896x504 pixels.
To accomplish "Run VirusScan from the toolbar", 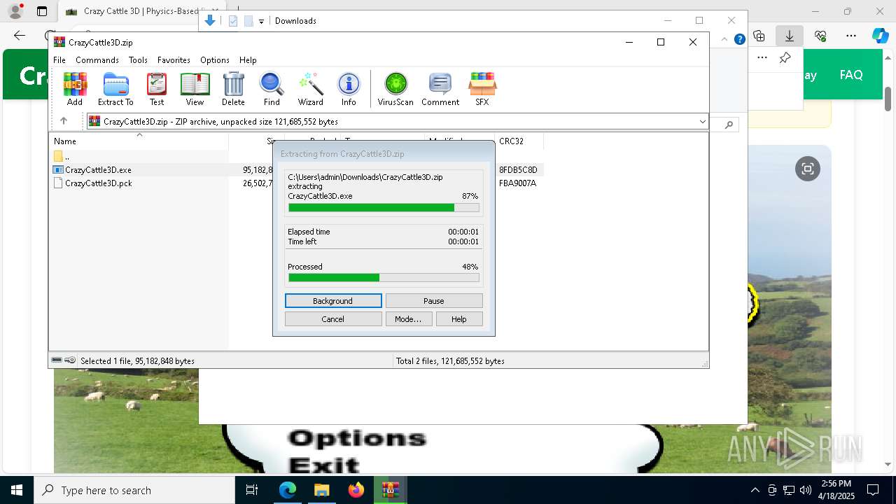I will (395, 89).
